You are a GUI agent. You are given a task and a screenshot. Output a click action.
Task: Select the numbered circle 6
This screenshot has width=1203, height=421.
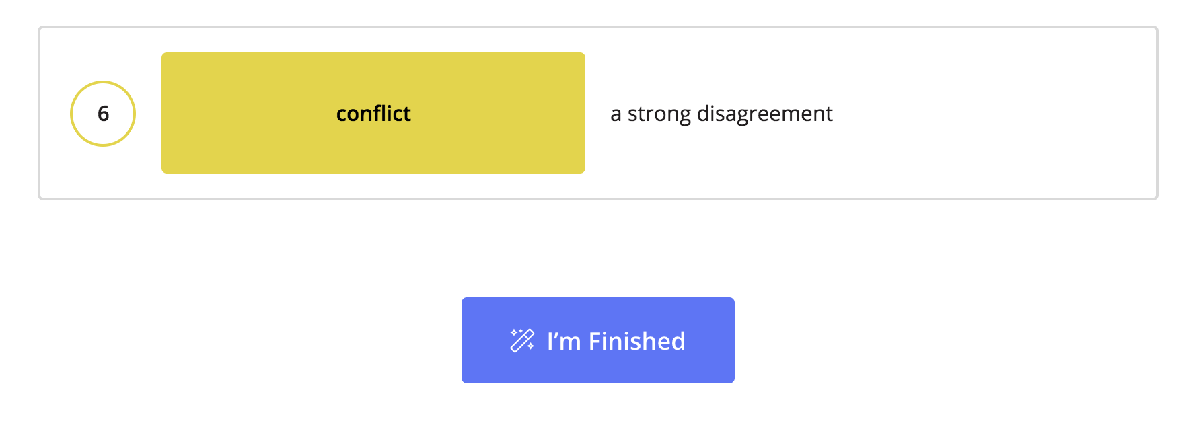tap(103, 114)
